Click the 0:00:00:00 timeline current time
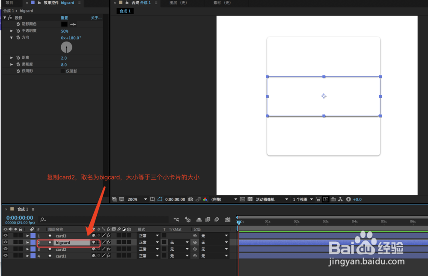The width and height of the screenshot is (428, 276). coord(20,218)
